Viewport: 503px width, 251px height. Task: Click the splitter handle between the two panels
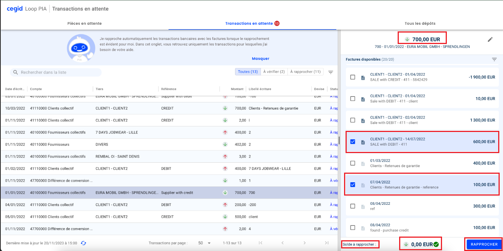339,140
